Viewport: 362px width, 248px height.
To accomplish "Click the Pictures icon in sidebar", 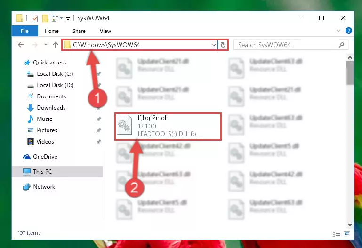I will pos(31,130).
